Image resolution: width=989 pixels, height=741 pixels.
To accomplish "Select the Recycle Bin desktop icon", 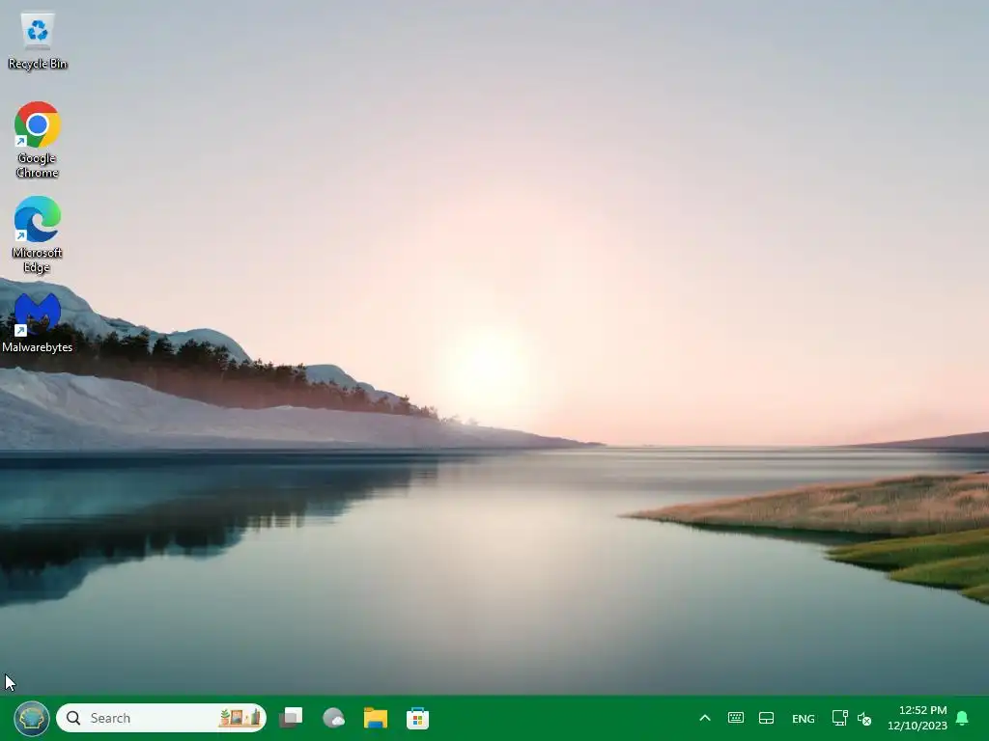I will 38,41.
